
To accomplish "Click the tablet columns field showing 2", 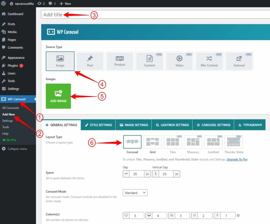I will coord(205,216).
